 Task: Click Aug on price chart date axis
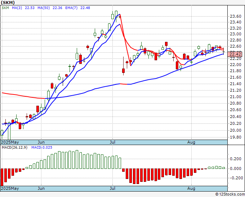[191, 142]
